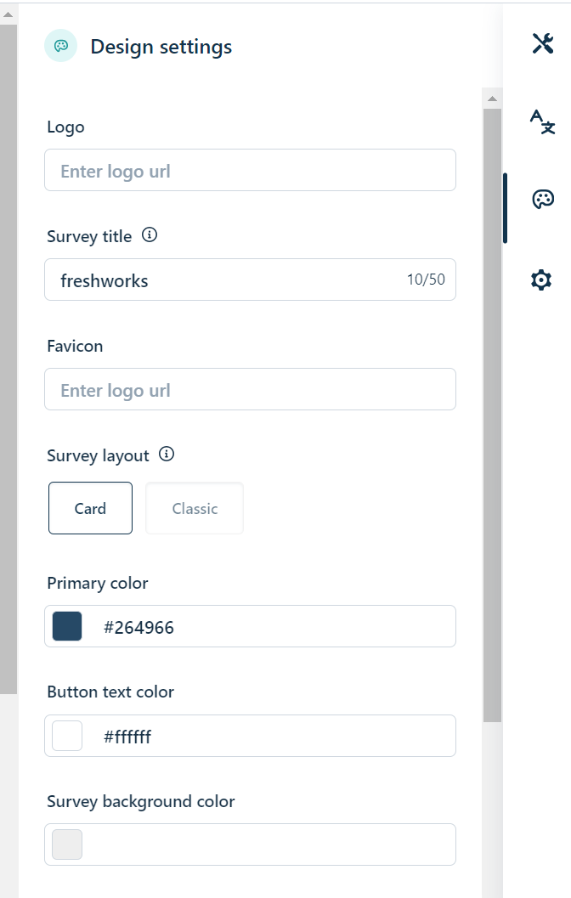The width and height of the screenshot is (571, 898).
Task: Open the build tools sidebar icon
Action: (x=542, y=43)
